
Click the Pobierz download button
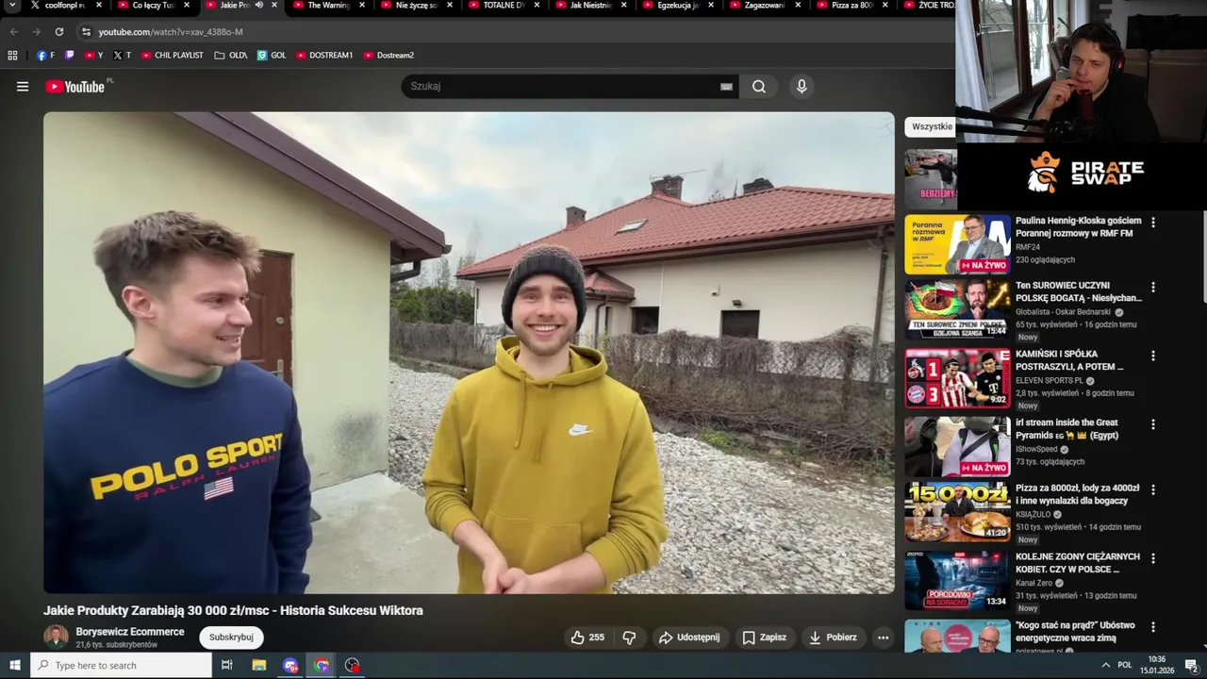point(834,638)
